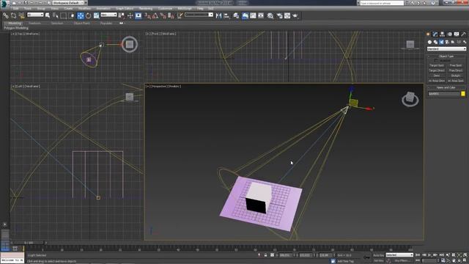This screenshot has width=469, height=264.
Task: Enable the AutoGrid checkbox
Action: (436, 60)
